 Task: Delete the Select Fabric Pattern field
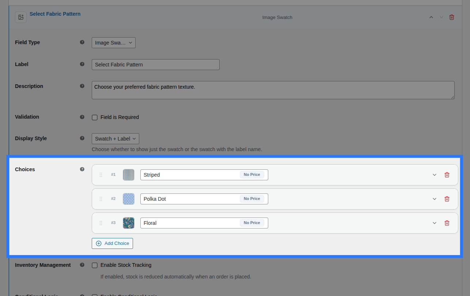pos(452,17)
